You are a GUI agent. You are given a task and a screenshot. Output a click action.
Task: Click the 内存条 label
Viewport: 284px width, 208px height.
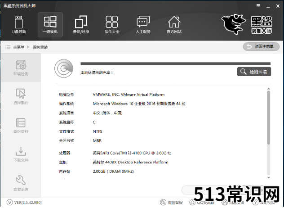coord(64,172)
